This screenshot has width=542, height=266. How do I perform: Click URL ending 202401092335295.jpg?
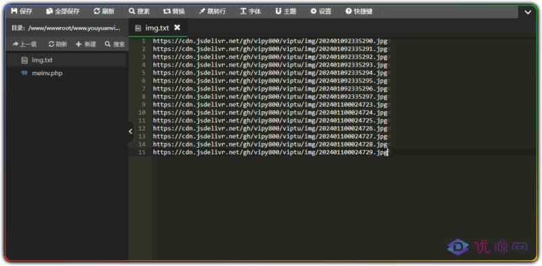[270, 81]
